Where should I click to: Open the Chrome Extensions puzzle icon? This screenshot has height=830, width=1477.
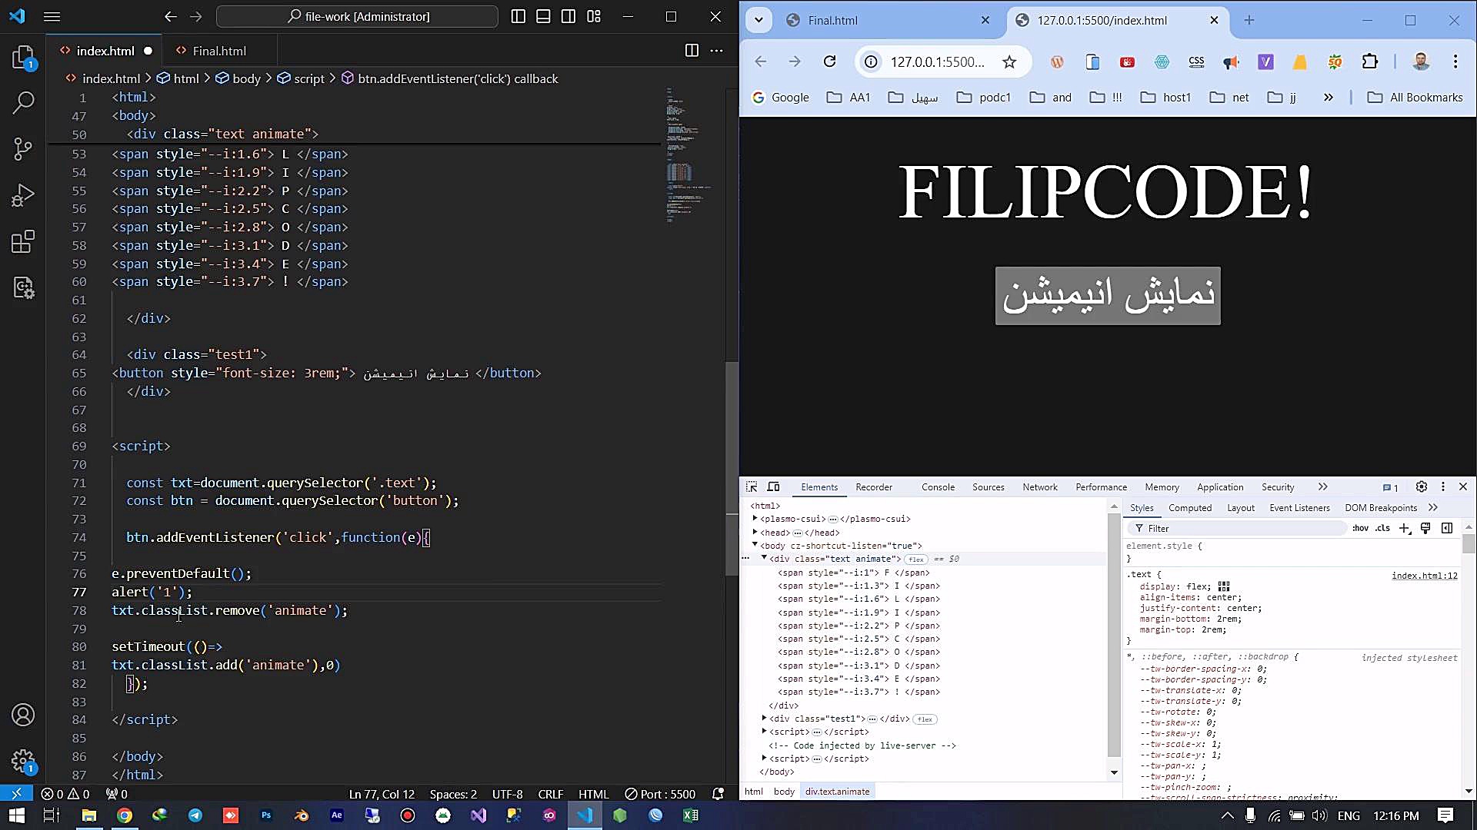point(1370,61)
